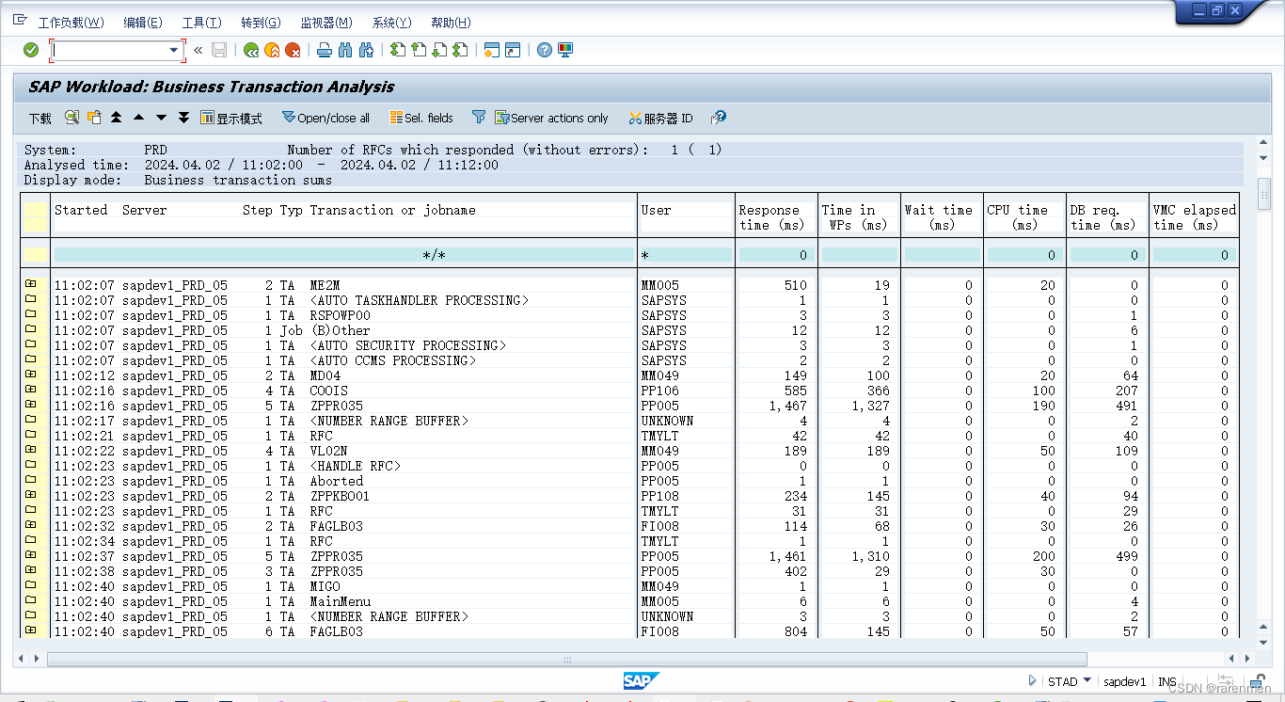Click the horizontal scrollbar thumb
This screenshot has height=702, width=1285.
click(566, 659)
